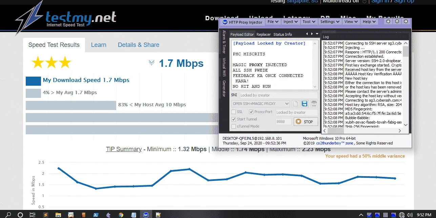Open the notepad with pencil taskbar icon
The width and height of the screenshot is (436, 218).
(x=158, y=214)
